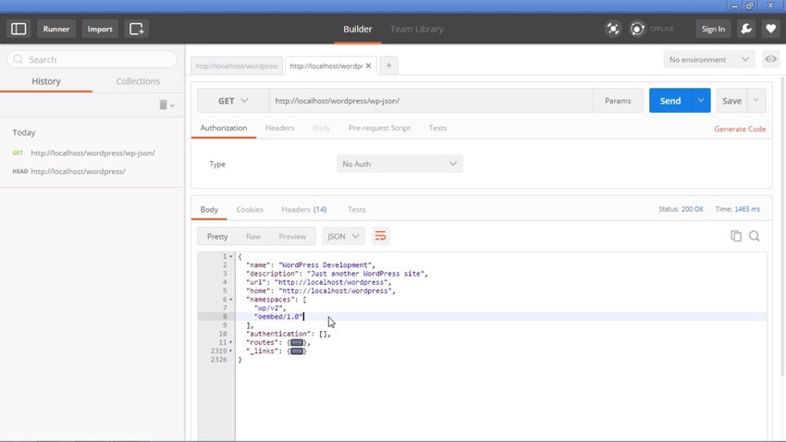Open the No Auth type dropdown
786x442 pixels.
(399, 164)
